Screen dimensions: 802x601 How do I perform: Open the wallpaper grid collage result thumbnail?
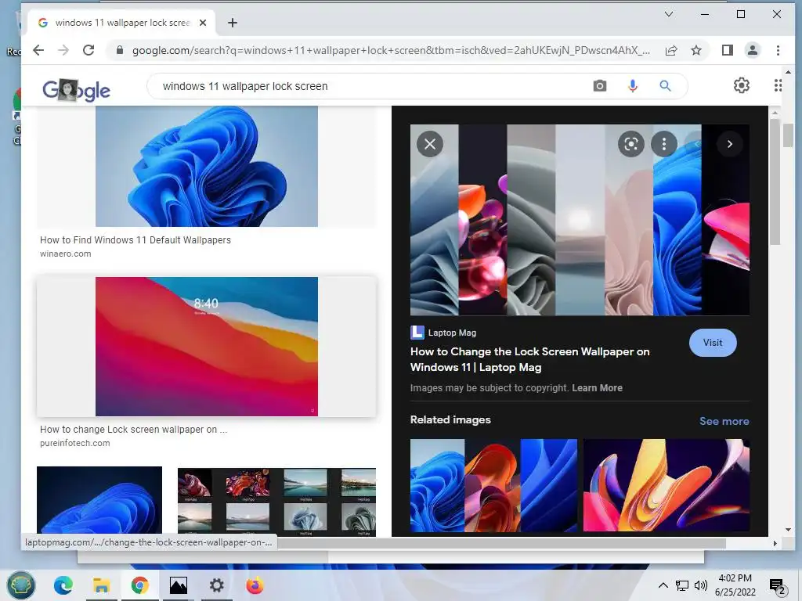[276, 502]
